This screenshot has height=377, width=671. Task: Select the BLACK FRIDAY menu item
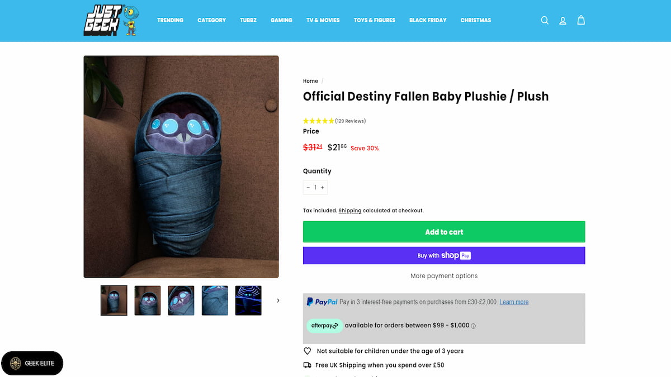(428, 20)
